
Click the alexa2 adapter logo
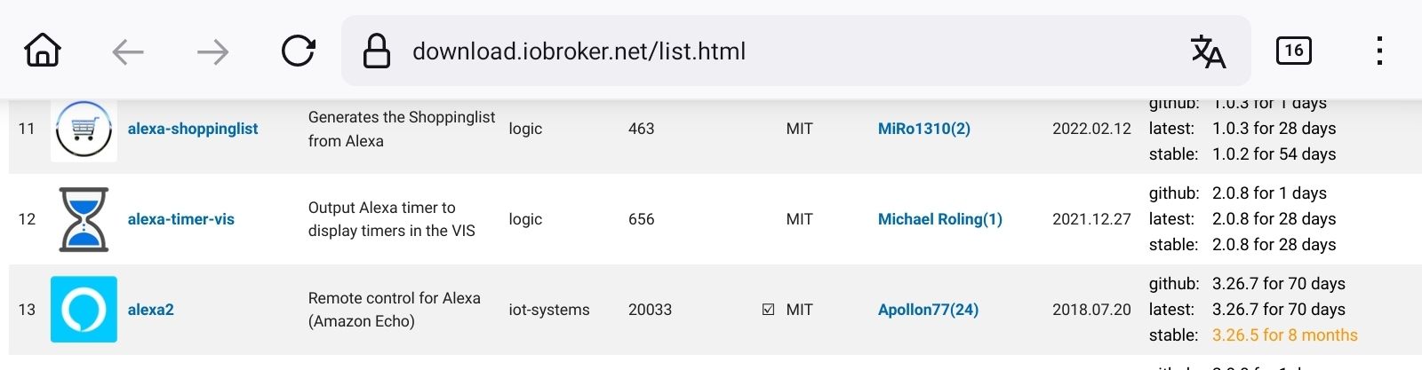click(84, 310)
